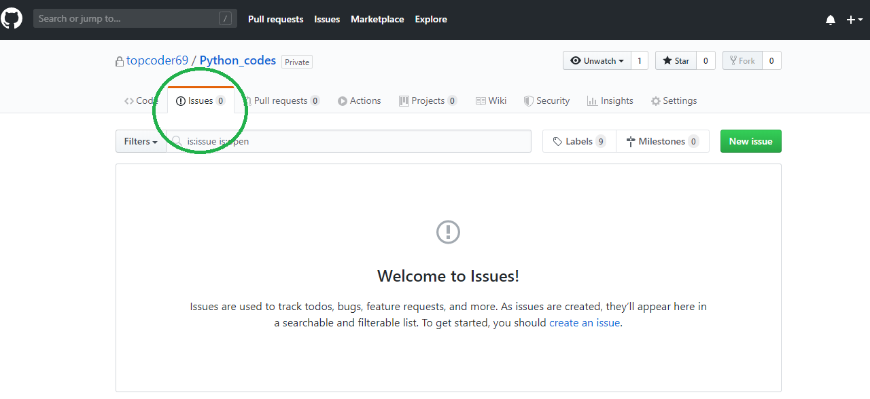Open the Wiki tab
The height and width of the screenshot is (399, 870).
pyautogui.click(x=491, y=100)
